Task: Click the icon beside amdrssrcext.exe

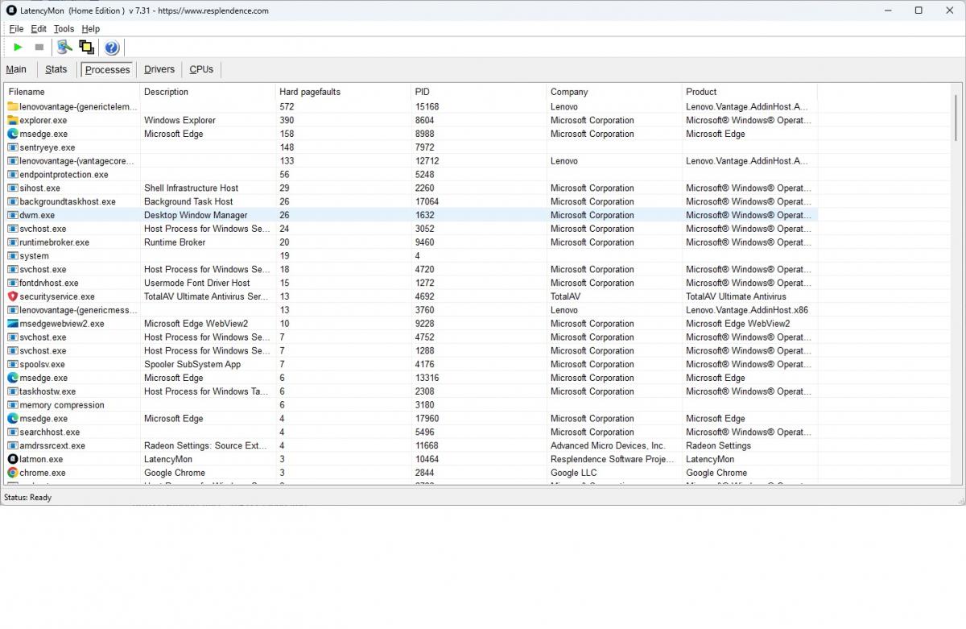Action: pos(13,445)
